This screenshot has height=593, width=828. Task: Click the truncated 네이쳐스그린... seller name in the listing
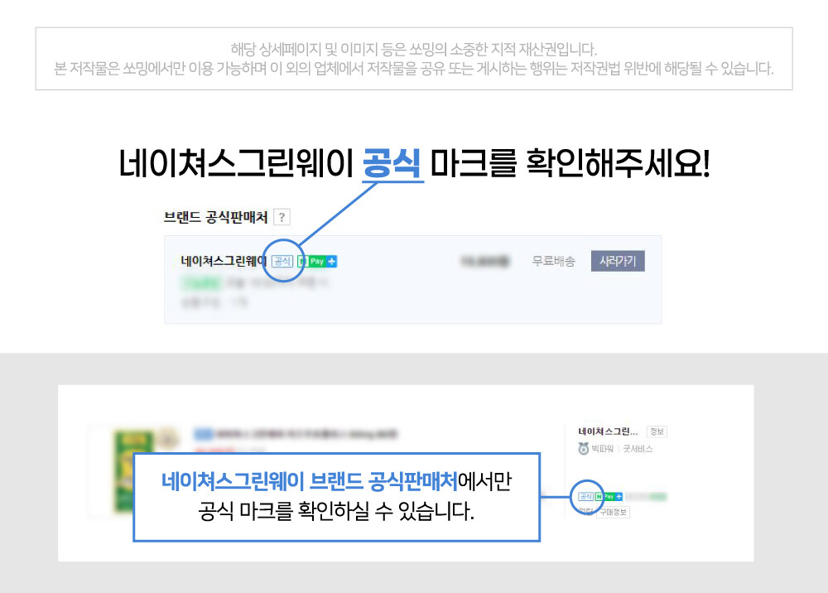click(609, 431)
